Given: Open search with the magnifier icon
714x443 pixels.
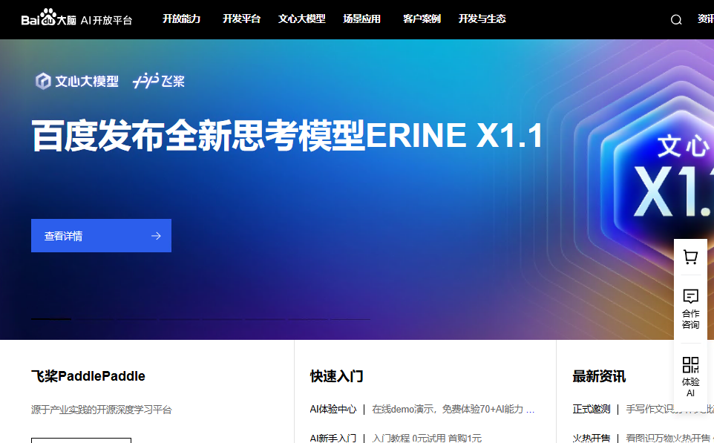Looking at the screenshot, I should (x=676, y=20).
